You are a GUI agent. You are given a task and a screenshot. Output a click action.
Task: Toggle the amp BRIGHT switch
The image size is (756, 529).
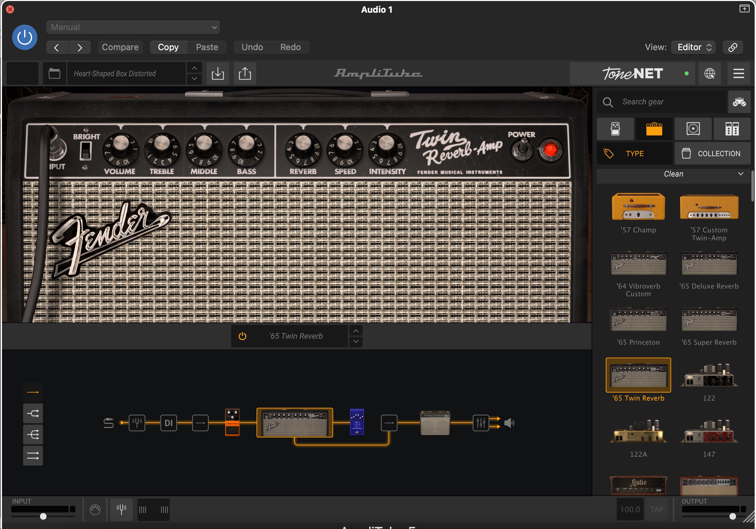[86, 151]
